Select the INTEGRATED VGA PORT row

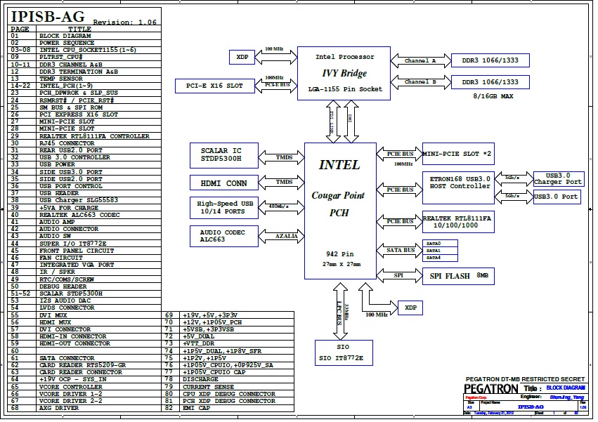84,265
